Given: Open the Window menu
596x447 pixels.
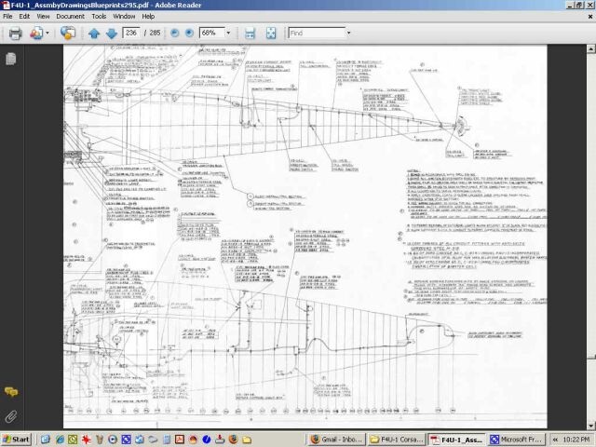Looking at the screenshot, I should [124, 17].
